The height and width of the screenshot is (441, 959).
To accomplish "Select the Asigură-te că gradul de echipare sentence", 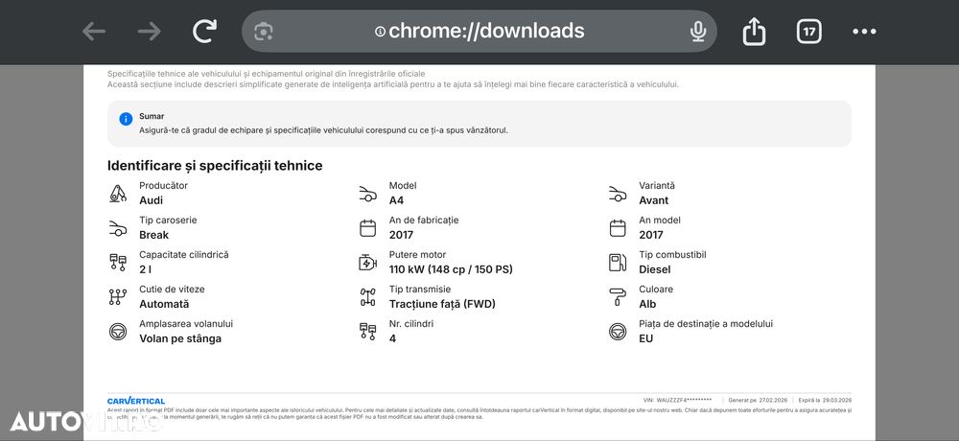I will click(x=323, y=130).
